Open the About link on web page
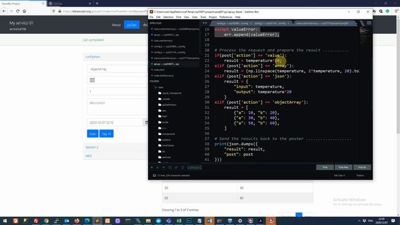The height and width of the screenshot is (225, 400). click(x=116, y=25)
